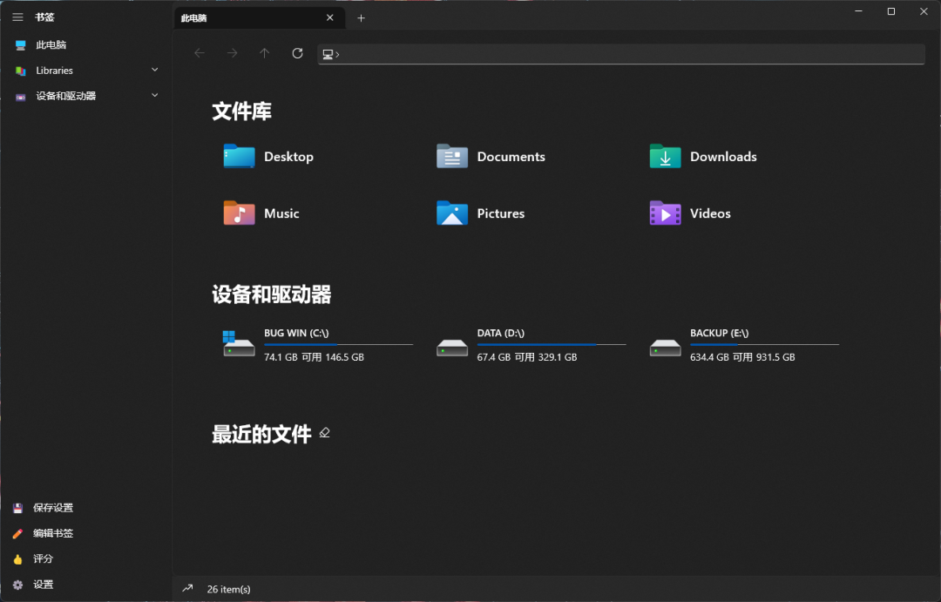Click the floppy disk 保存设置 icon
This screenshot has width=941, height=602.
[x=17, y=507]
